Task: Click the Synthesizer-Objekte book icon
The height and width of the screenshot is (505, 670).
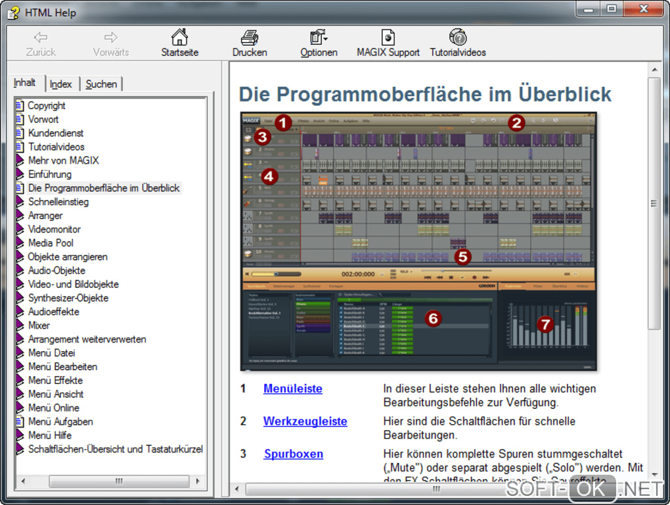Action: (20, 298)
